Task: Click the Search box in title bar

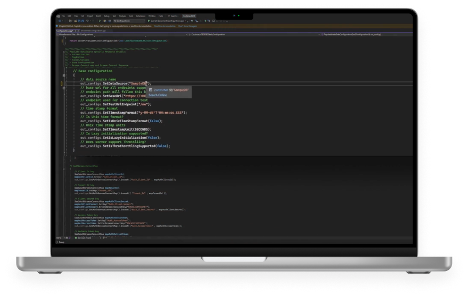Action: pyautogui.click(x=173, y=16)
